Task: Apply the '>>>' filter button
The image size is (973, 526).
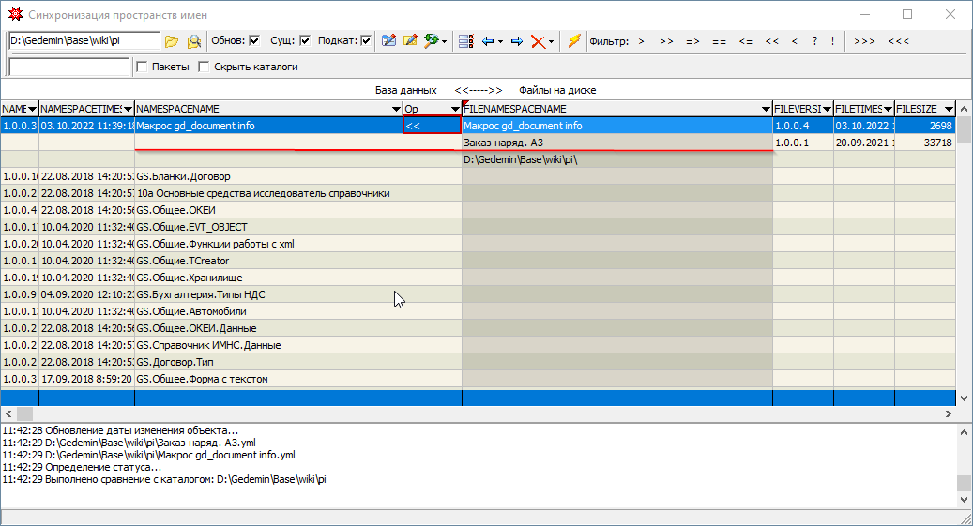Action: point(864,41)
